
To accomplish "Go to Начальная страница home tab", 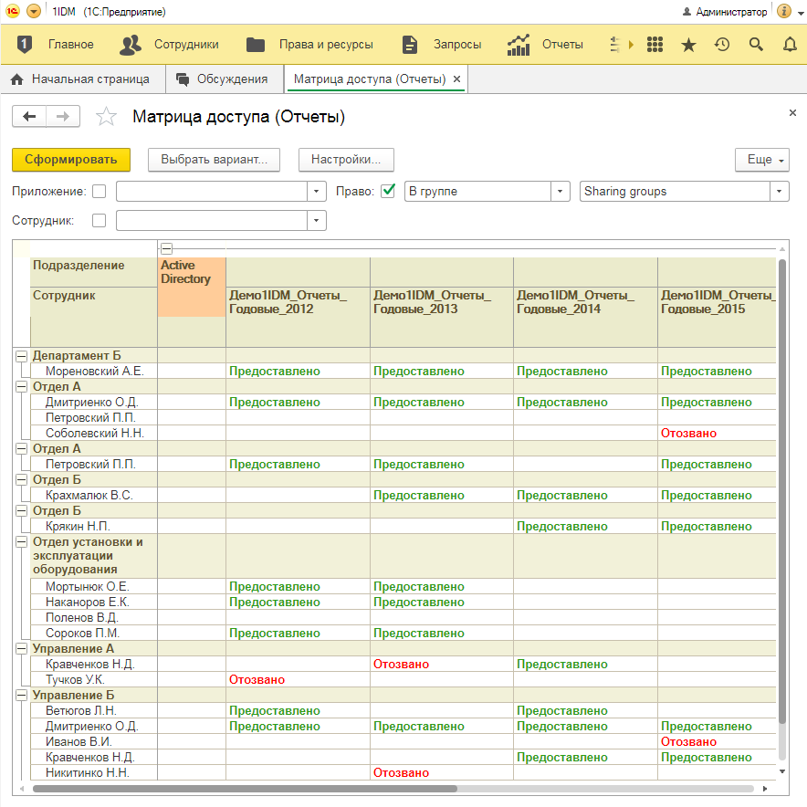I will [81, 79].
